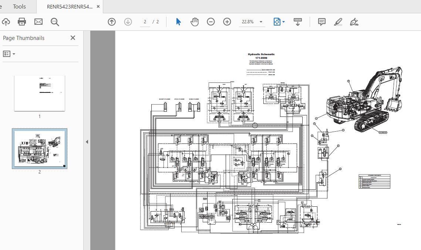
Task: Click the Page Thumbnails panel heading
Action: pyautogui.click(x=24, y=38)
